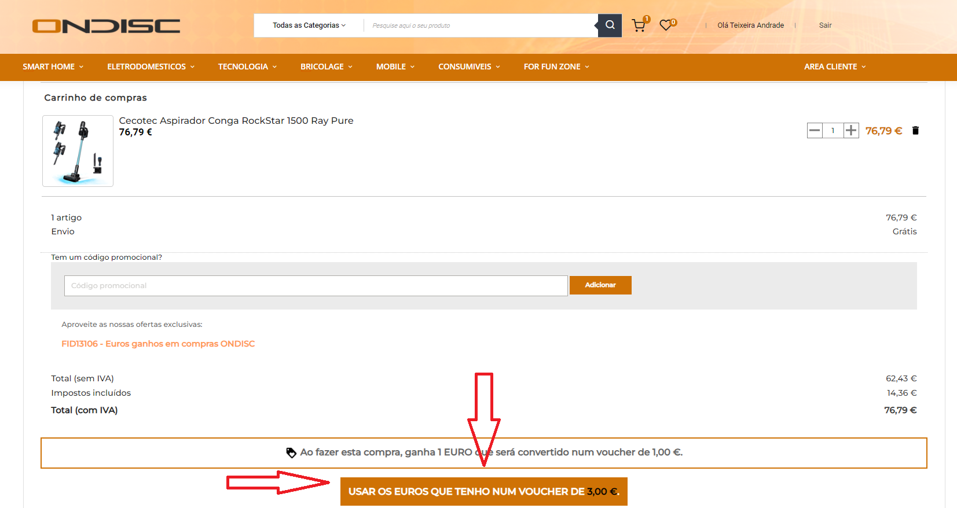Open the shopping cart icon
957x508 pixels.
coord(639,25)
